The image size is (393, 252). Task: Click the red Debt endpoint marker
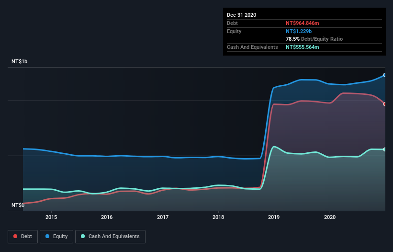(x=385, y=104)
